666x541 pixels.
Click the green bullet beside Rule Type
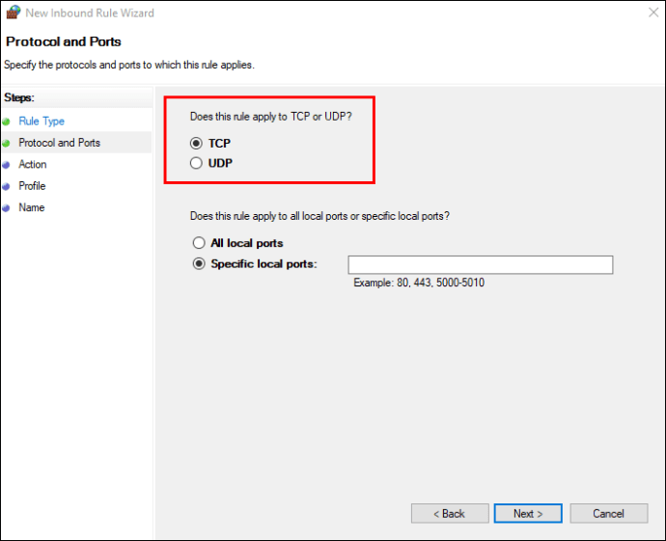(x=7, y=122)
